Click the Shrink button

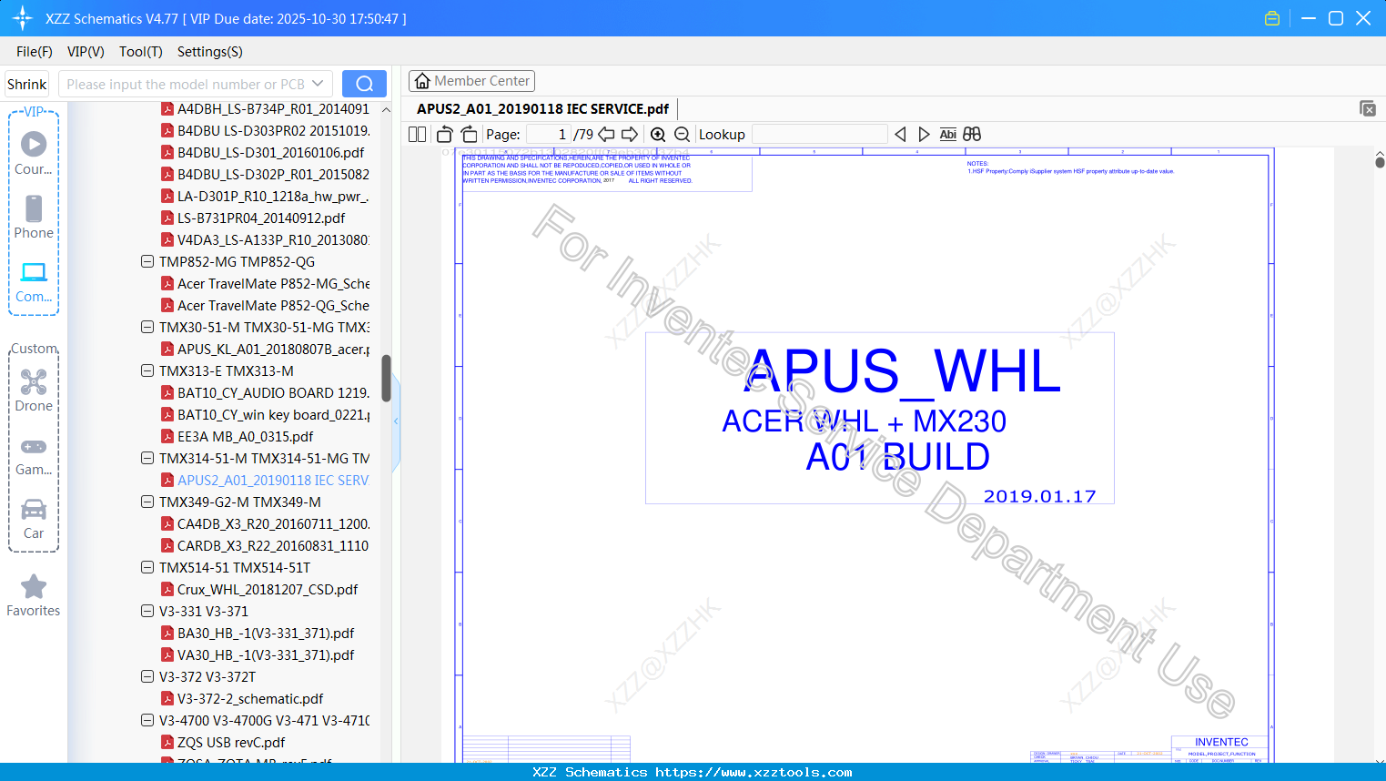click(x=27, y=84)
